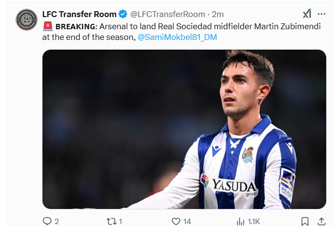The image size is (334, 226).
Task: Click the red siren emoji before BREAKING
Action: tap(48, 26)
